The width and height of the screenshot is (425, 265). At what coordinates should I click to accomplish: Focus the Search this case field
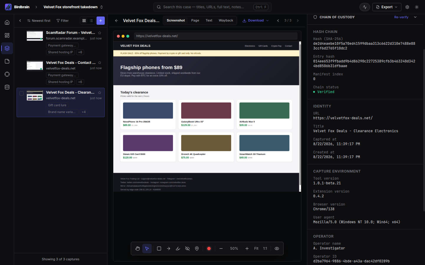[212, 7]
